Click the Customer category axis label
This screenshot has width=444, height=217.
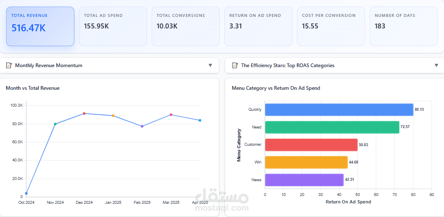[x=253, y=145]
